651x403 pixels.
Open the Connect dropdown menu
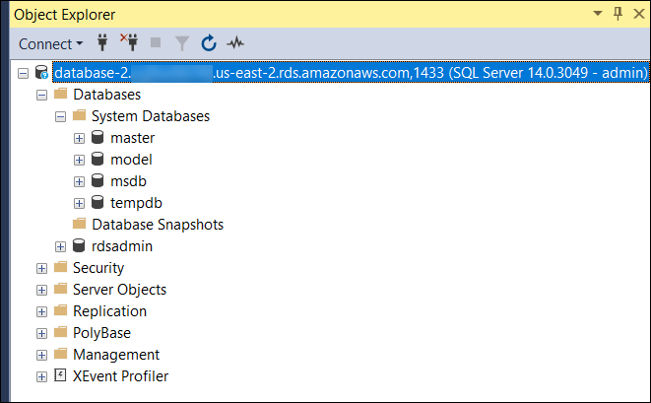(x=50, y=43)
